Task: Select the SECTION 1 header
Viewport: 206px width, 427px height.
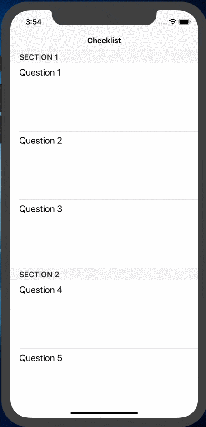Action: pyautogui.click(x=104, y=57)
